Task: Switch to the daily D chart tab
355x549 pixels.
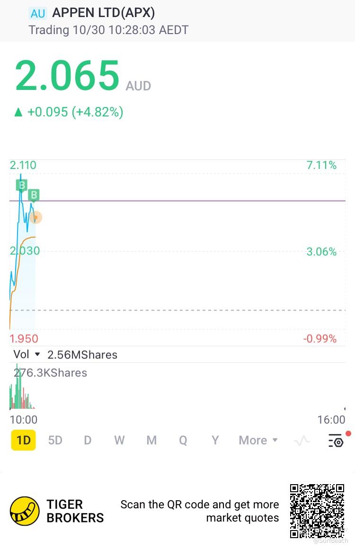Action: click(88, 441)
